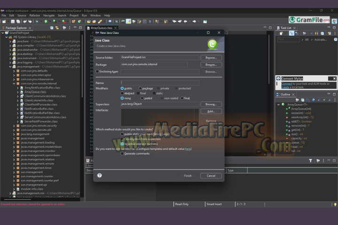338x225 pixels.
Task: Click the New Java Class toolbar icon
Action: [79, 22]
